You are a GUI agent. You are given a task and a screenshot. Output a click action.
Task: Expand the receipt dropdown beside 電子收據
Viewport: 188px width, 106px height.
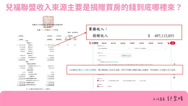click(x=150, y=48)
